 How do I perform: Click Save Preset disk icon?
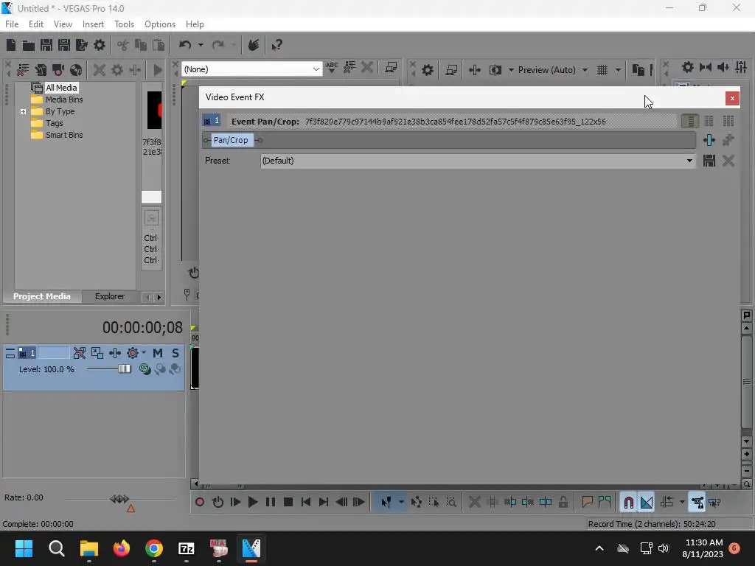point(709,161)
